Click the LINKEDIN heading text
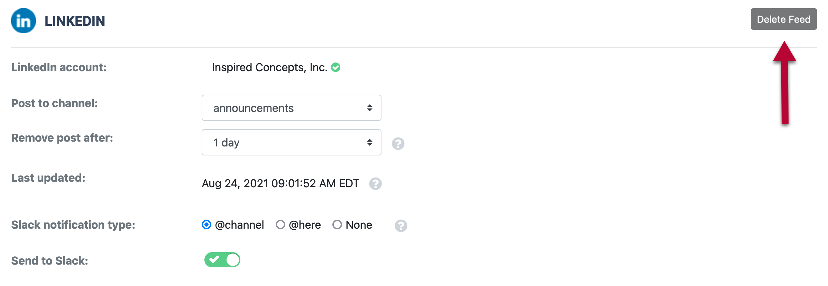Viewport: 828px width, 286px height. pyautogui.click(x=75, y=21)
